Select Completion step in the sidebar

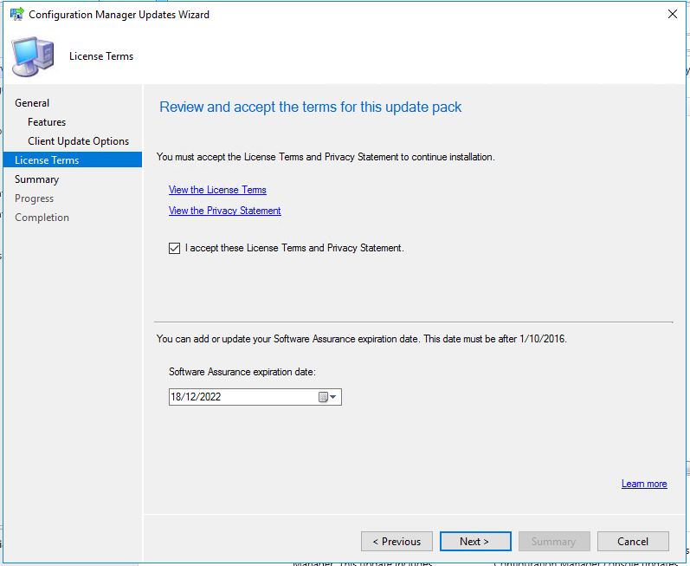click(42, 218)
